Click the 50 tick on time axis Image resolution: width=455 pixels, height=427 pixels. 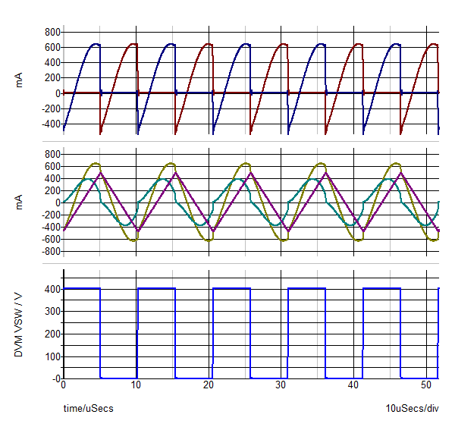pyautogui.click(x=426, y=385)
